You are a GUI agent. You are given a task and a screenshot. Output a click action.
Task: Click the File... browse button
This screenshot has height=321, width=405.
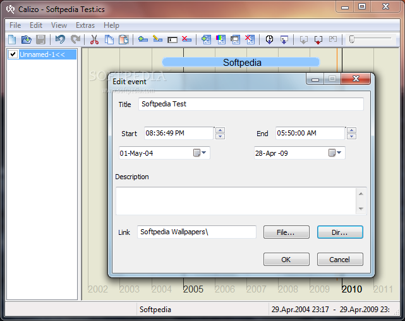(x=286, y=232)
